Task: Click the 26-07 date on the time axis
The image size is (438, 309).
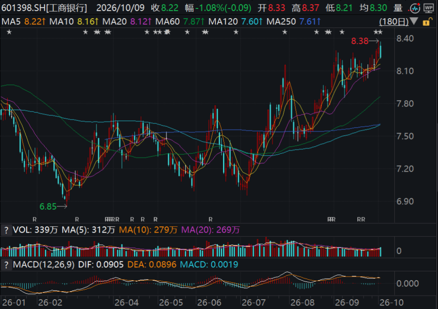Action: tap(253, 303)
